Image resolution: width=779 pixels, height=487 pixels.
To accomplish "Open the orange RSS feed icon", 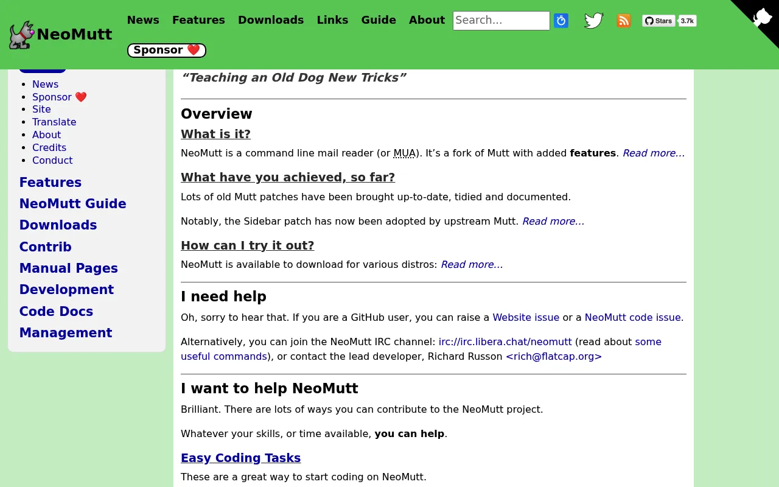I will tap(624, 21).
